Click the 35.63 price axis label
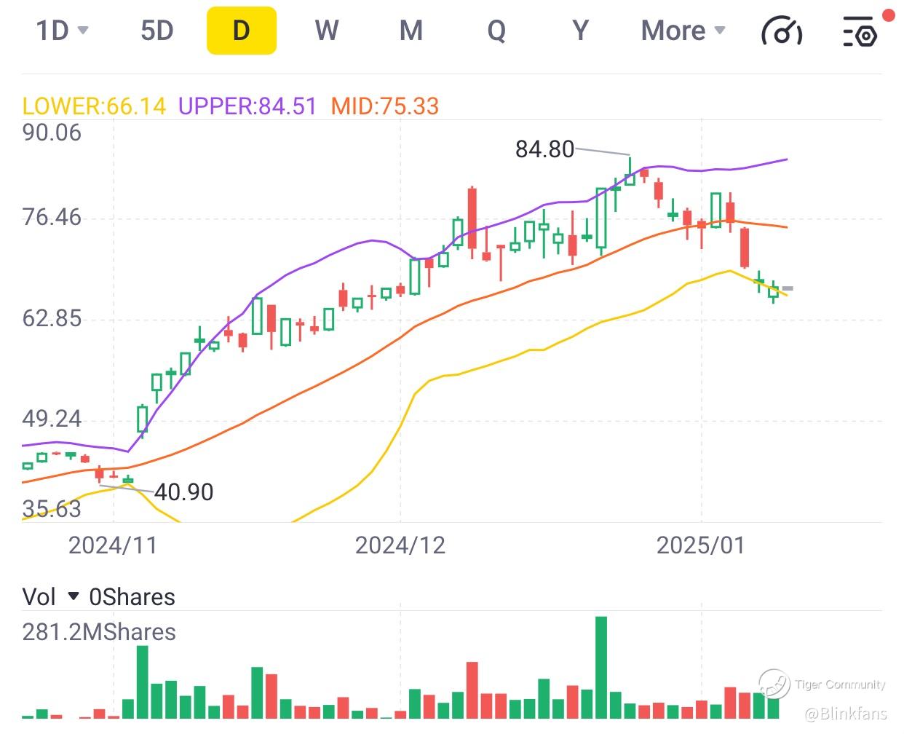 tap(52, 509)
